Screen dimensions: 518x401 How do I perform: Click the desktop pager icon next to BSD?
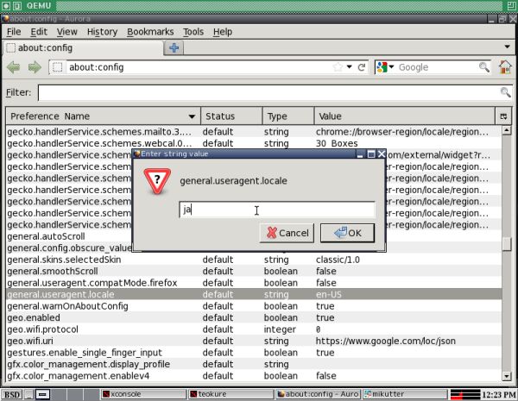pos(43,394)
